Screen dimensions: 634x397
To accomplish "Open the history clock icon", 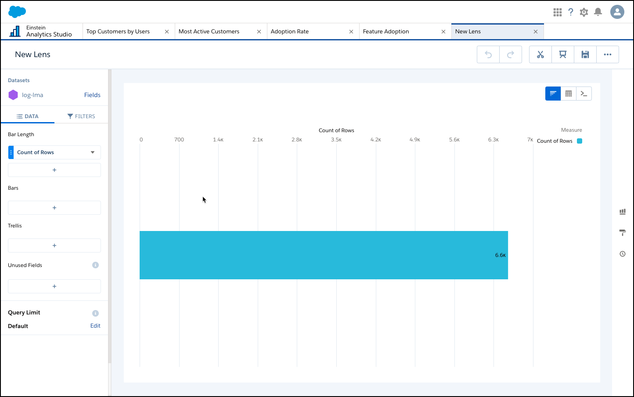I will point(622,254).
